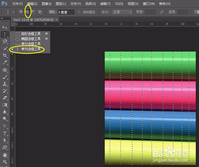Click the 高度 height input field

pyautogui.click(x=183, y=12)
